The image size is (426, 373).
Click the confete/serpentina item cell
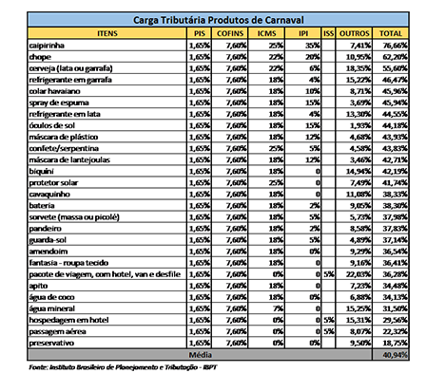(107, 148)
